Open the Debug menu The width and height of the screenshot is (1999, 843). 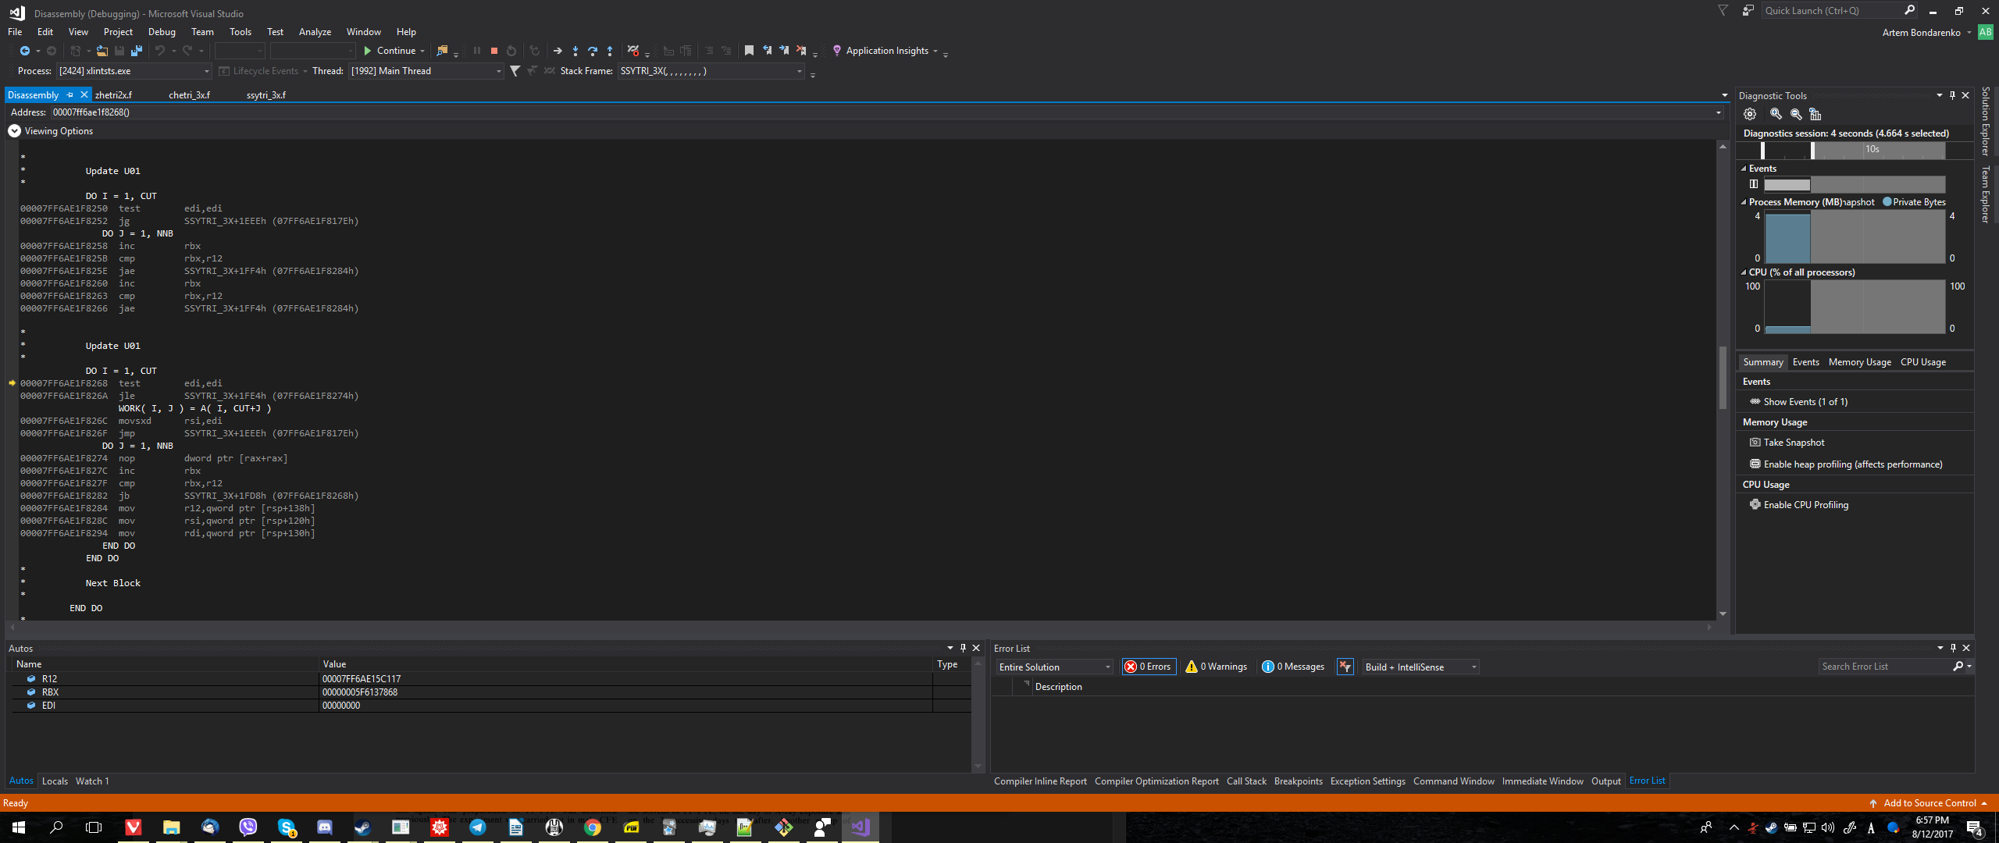[x=162, y=32]
